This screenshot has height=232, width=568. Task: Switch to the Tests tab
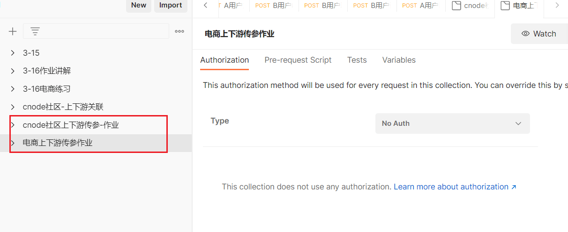point(357,60)
